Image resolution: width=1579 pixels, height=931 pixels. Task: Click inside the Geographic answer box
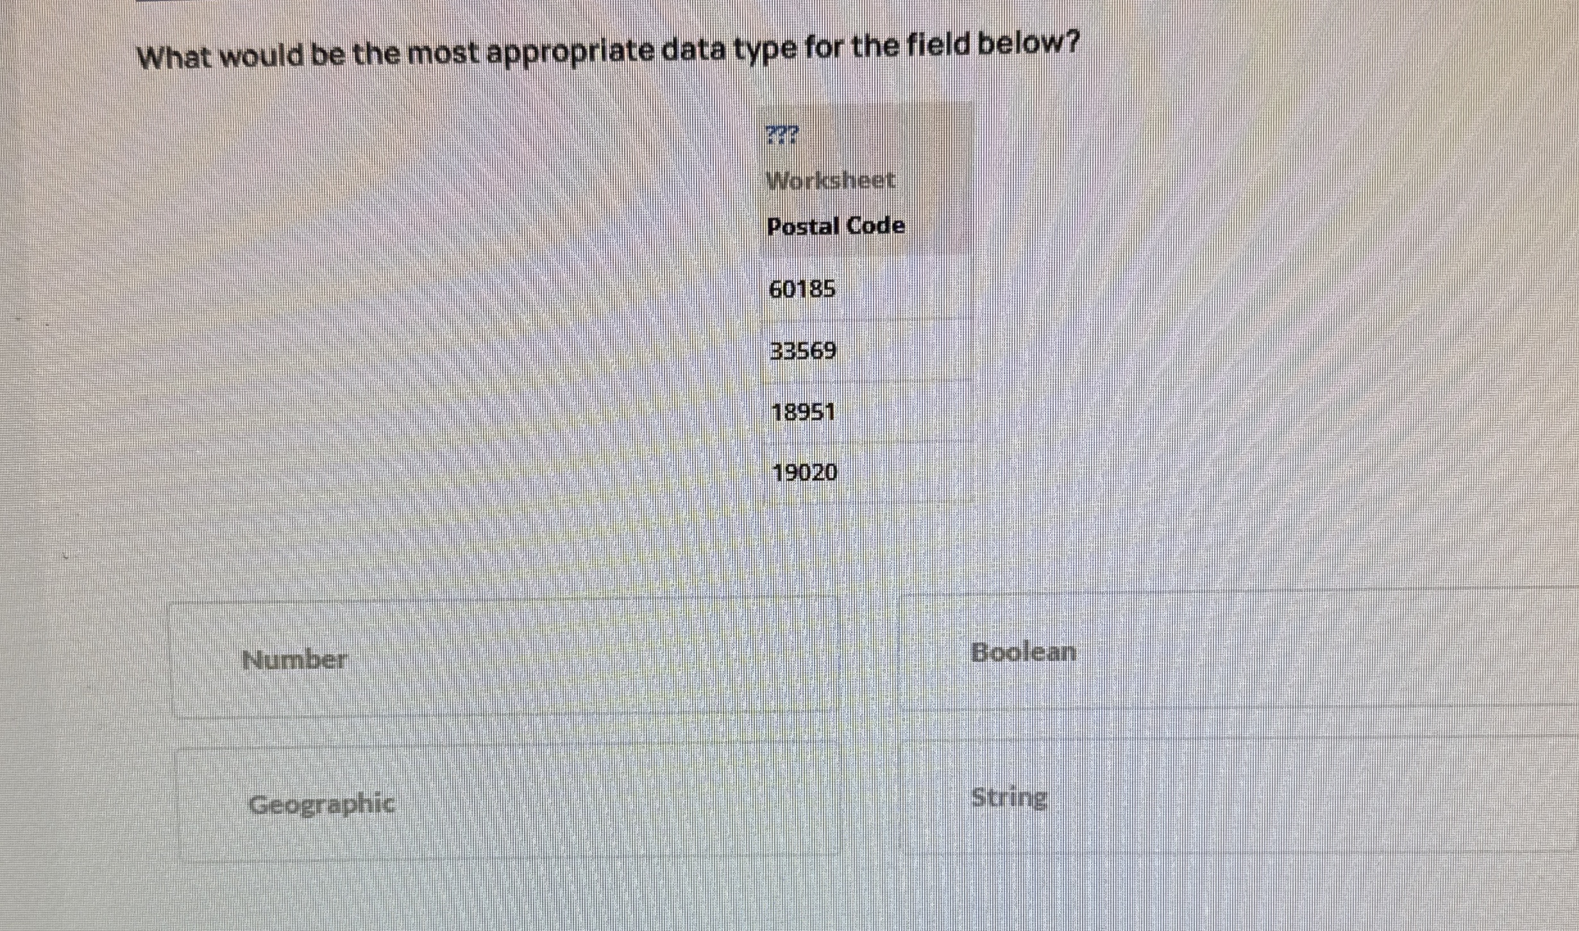point(507,802)
